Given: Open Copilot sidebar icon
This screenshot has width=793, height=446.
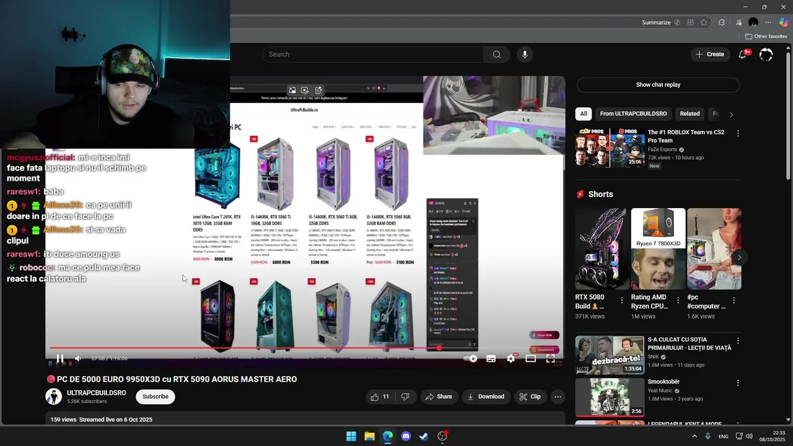Looking at the screenshot, I should tap(784, 22).
